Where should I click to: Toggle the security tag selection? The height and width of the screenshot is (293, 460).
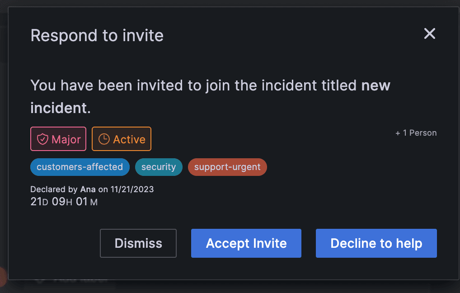click(x=159, y=167)
